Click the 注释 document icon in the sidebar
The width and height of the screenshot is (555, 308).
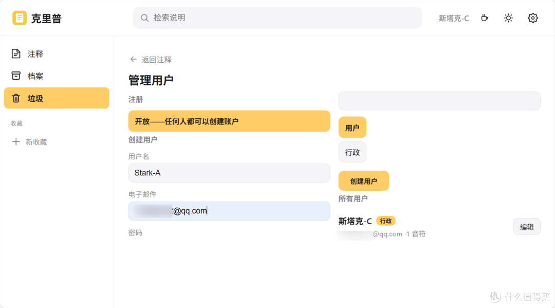(16, 54)
